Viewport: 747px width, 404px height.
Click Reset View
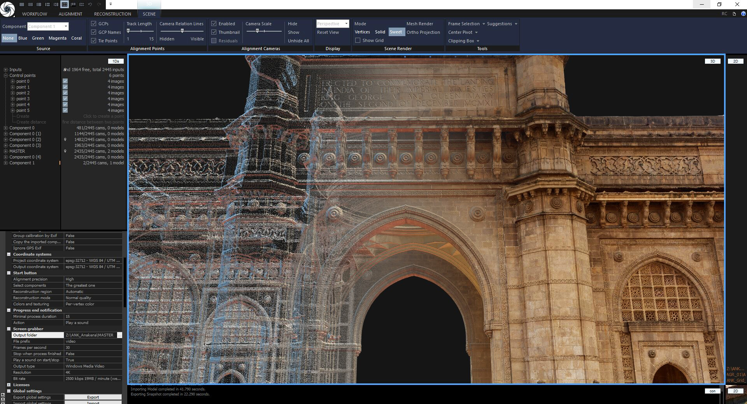(x=328, y=32)
